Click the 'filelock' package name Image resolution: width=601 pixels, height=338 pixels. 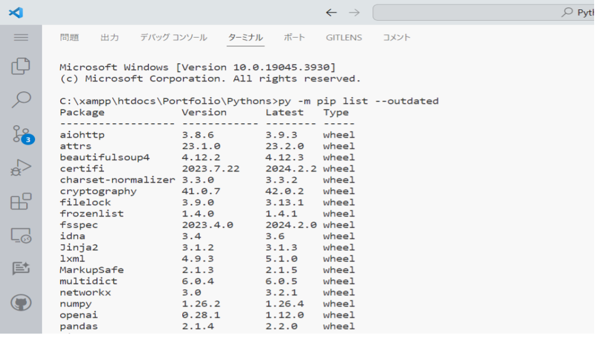tap(85, 202)
